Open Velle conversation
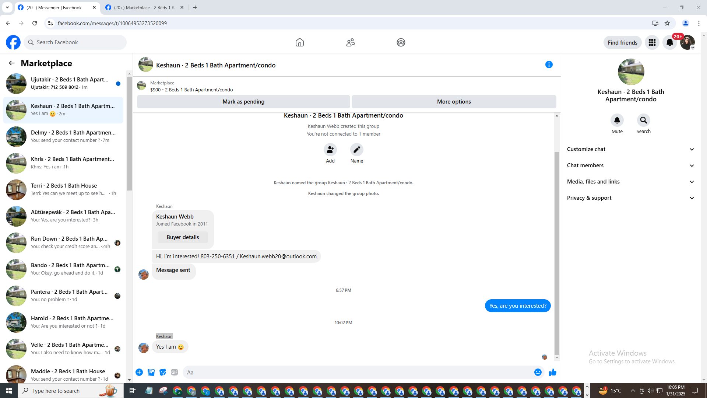 click(x=63, y=349)
